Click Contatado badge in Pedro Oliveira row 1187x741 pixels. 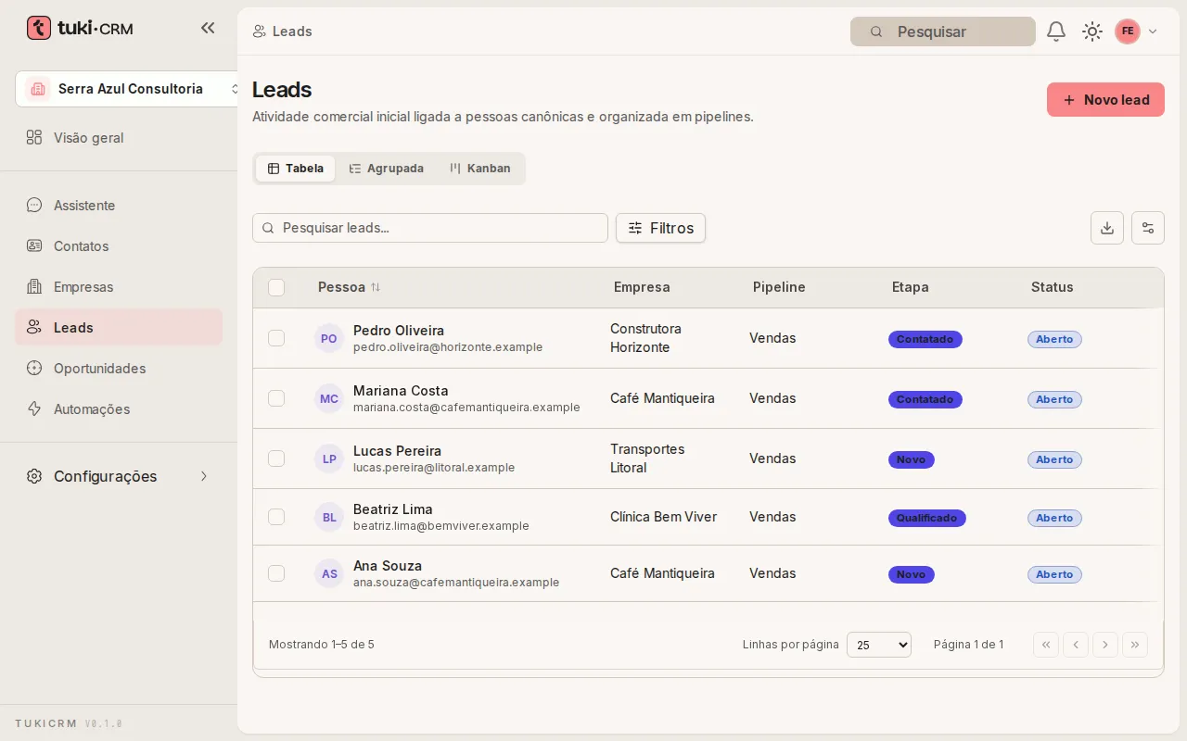point(925,339)
